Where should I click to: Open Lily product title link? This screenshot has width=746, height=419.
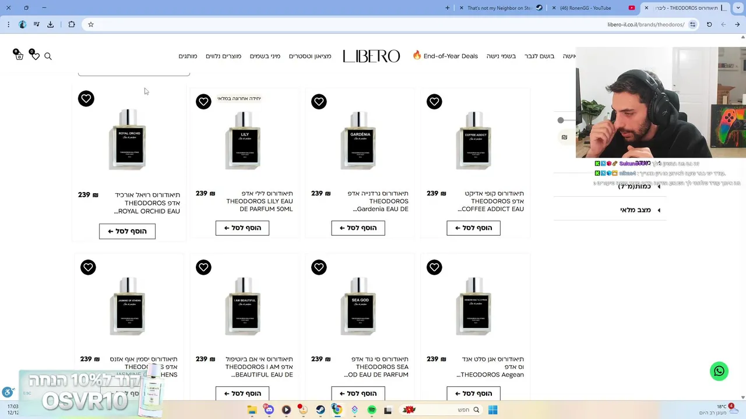[x=259, y=201]
